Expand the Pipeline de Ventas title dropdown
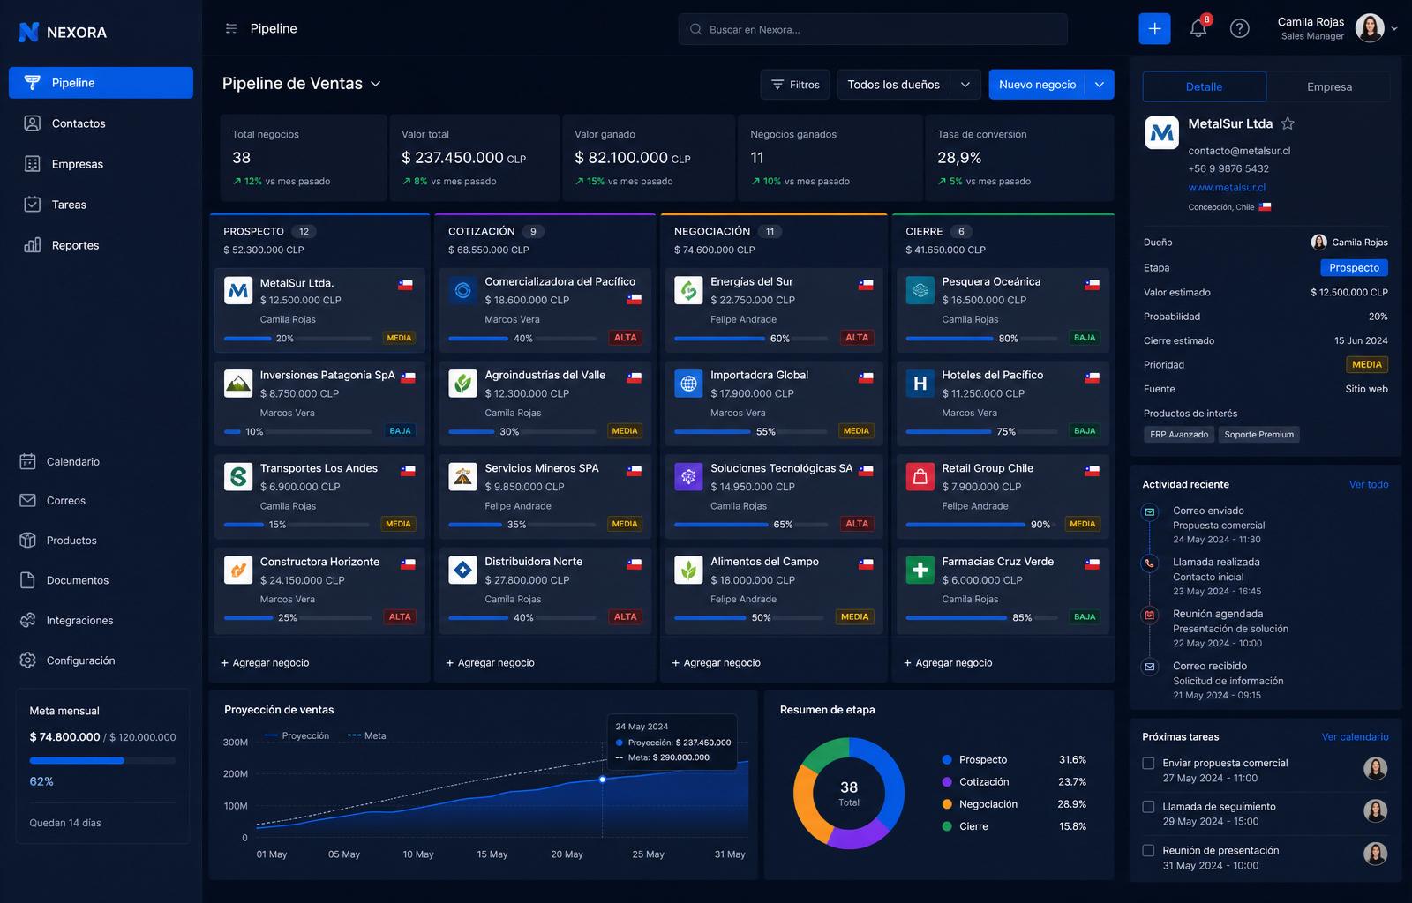 [375, 84]
